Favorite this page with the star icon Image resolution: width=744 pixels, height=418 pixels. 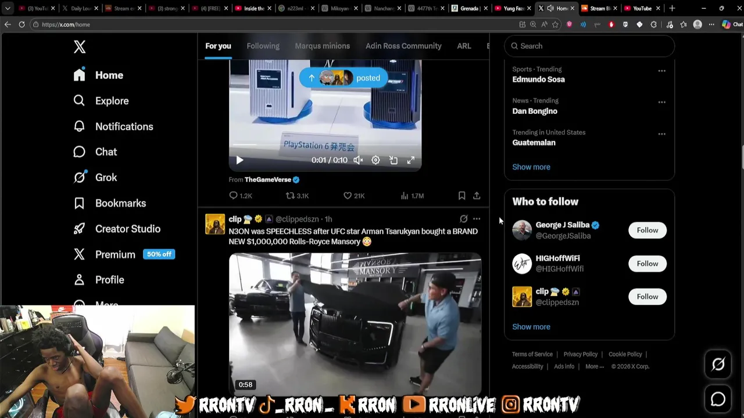tap(555, 24)
